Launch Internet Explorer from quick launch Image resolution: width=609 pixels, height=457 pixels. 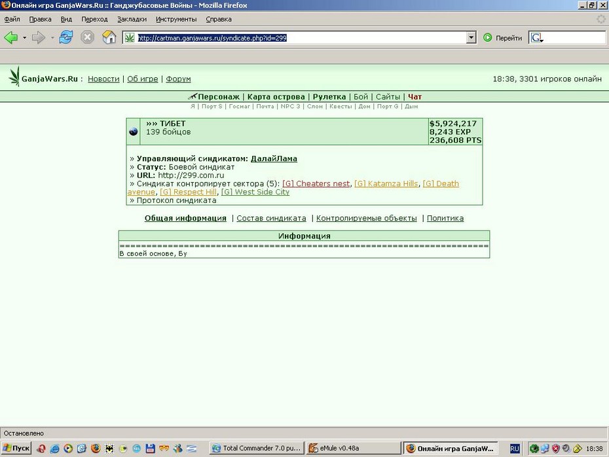pos(55,448)
